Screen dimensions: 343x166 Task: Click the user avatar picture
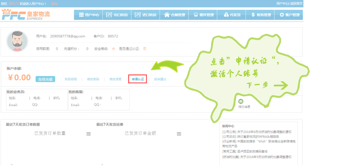[17, 41]
